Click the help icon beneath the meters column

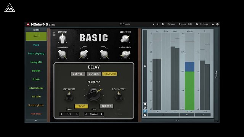(x=145, y=115)
